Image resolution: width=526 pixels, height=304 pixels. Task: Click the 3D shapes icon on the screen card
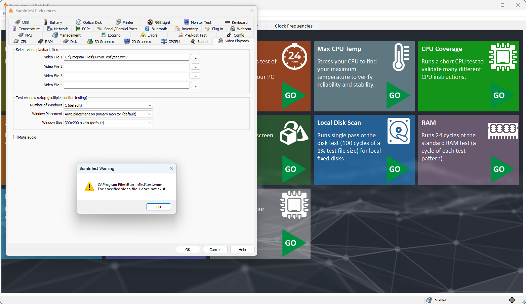coord(294,133)
